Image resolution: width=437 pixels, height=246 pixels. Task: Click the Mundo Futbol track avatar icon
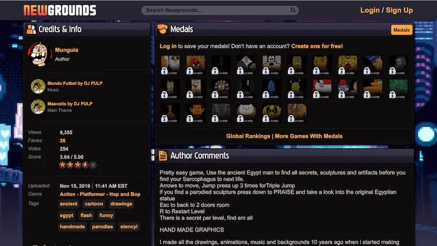38,86
